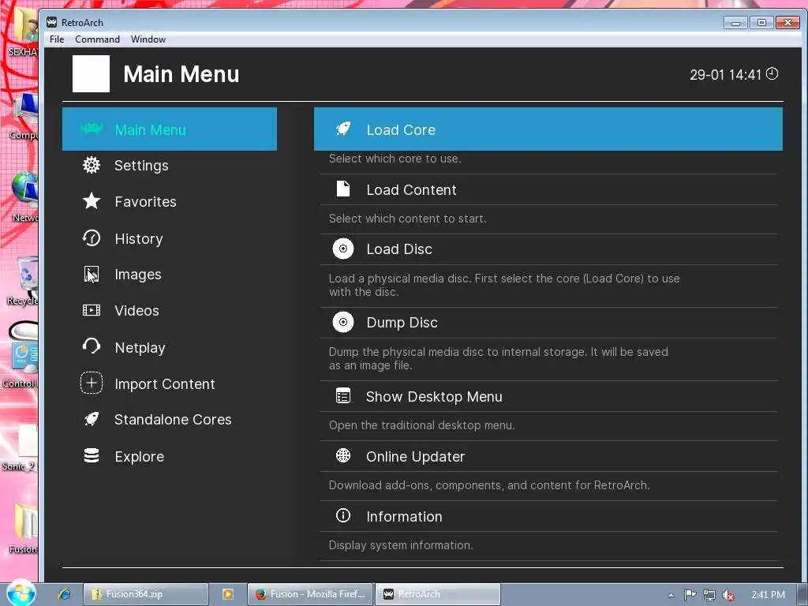
Task: Click the Action Center flag tray icon
Action: click(x=690, y=595)
